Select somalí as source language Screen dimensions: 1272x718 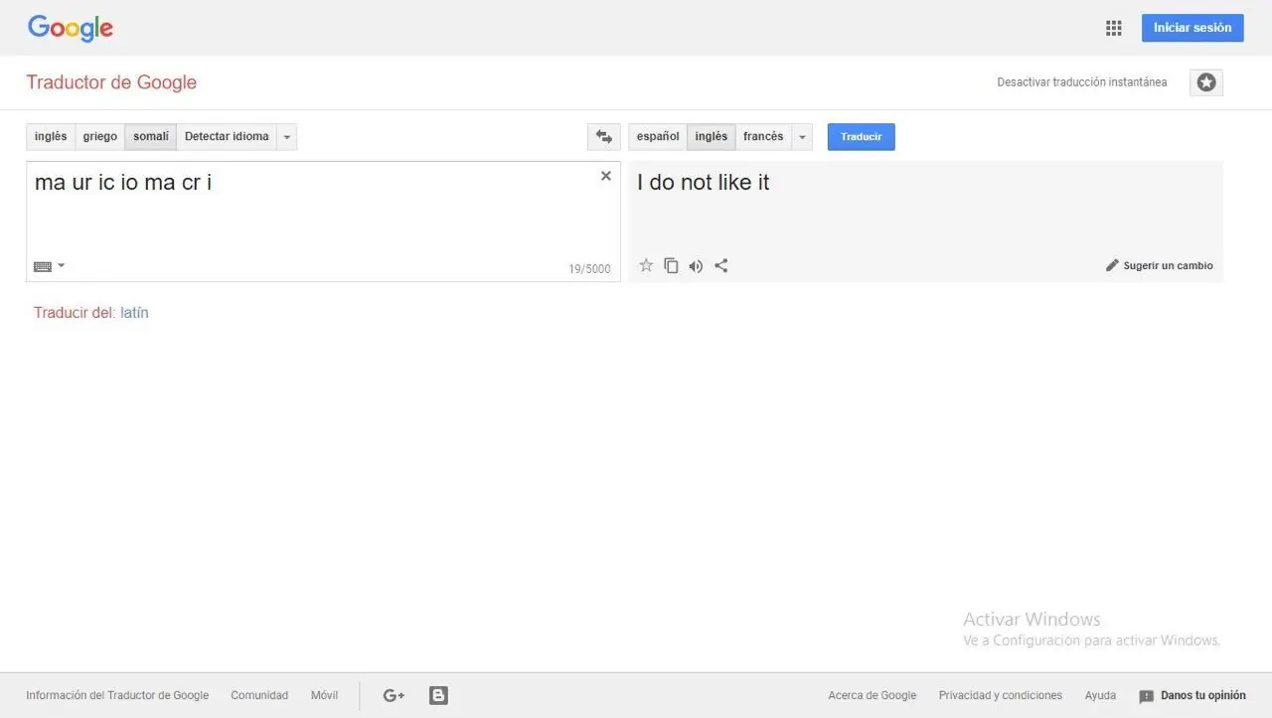(x=151, y=137)
